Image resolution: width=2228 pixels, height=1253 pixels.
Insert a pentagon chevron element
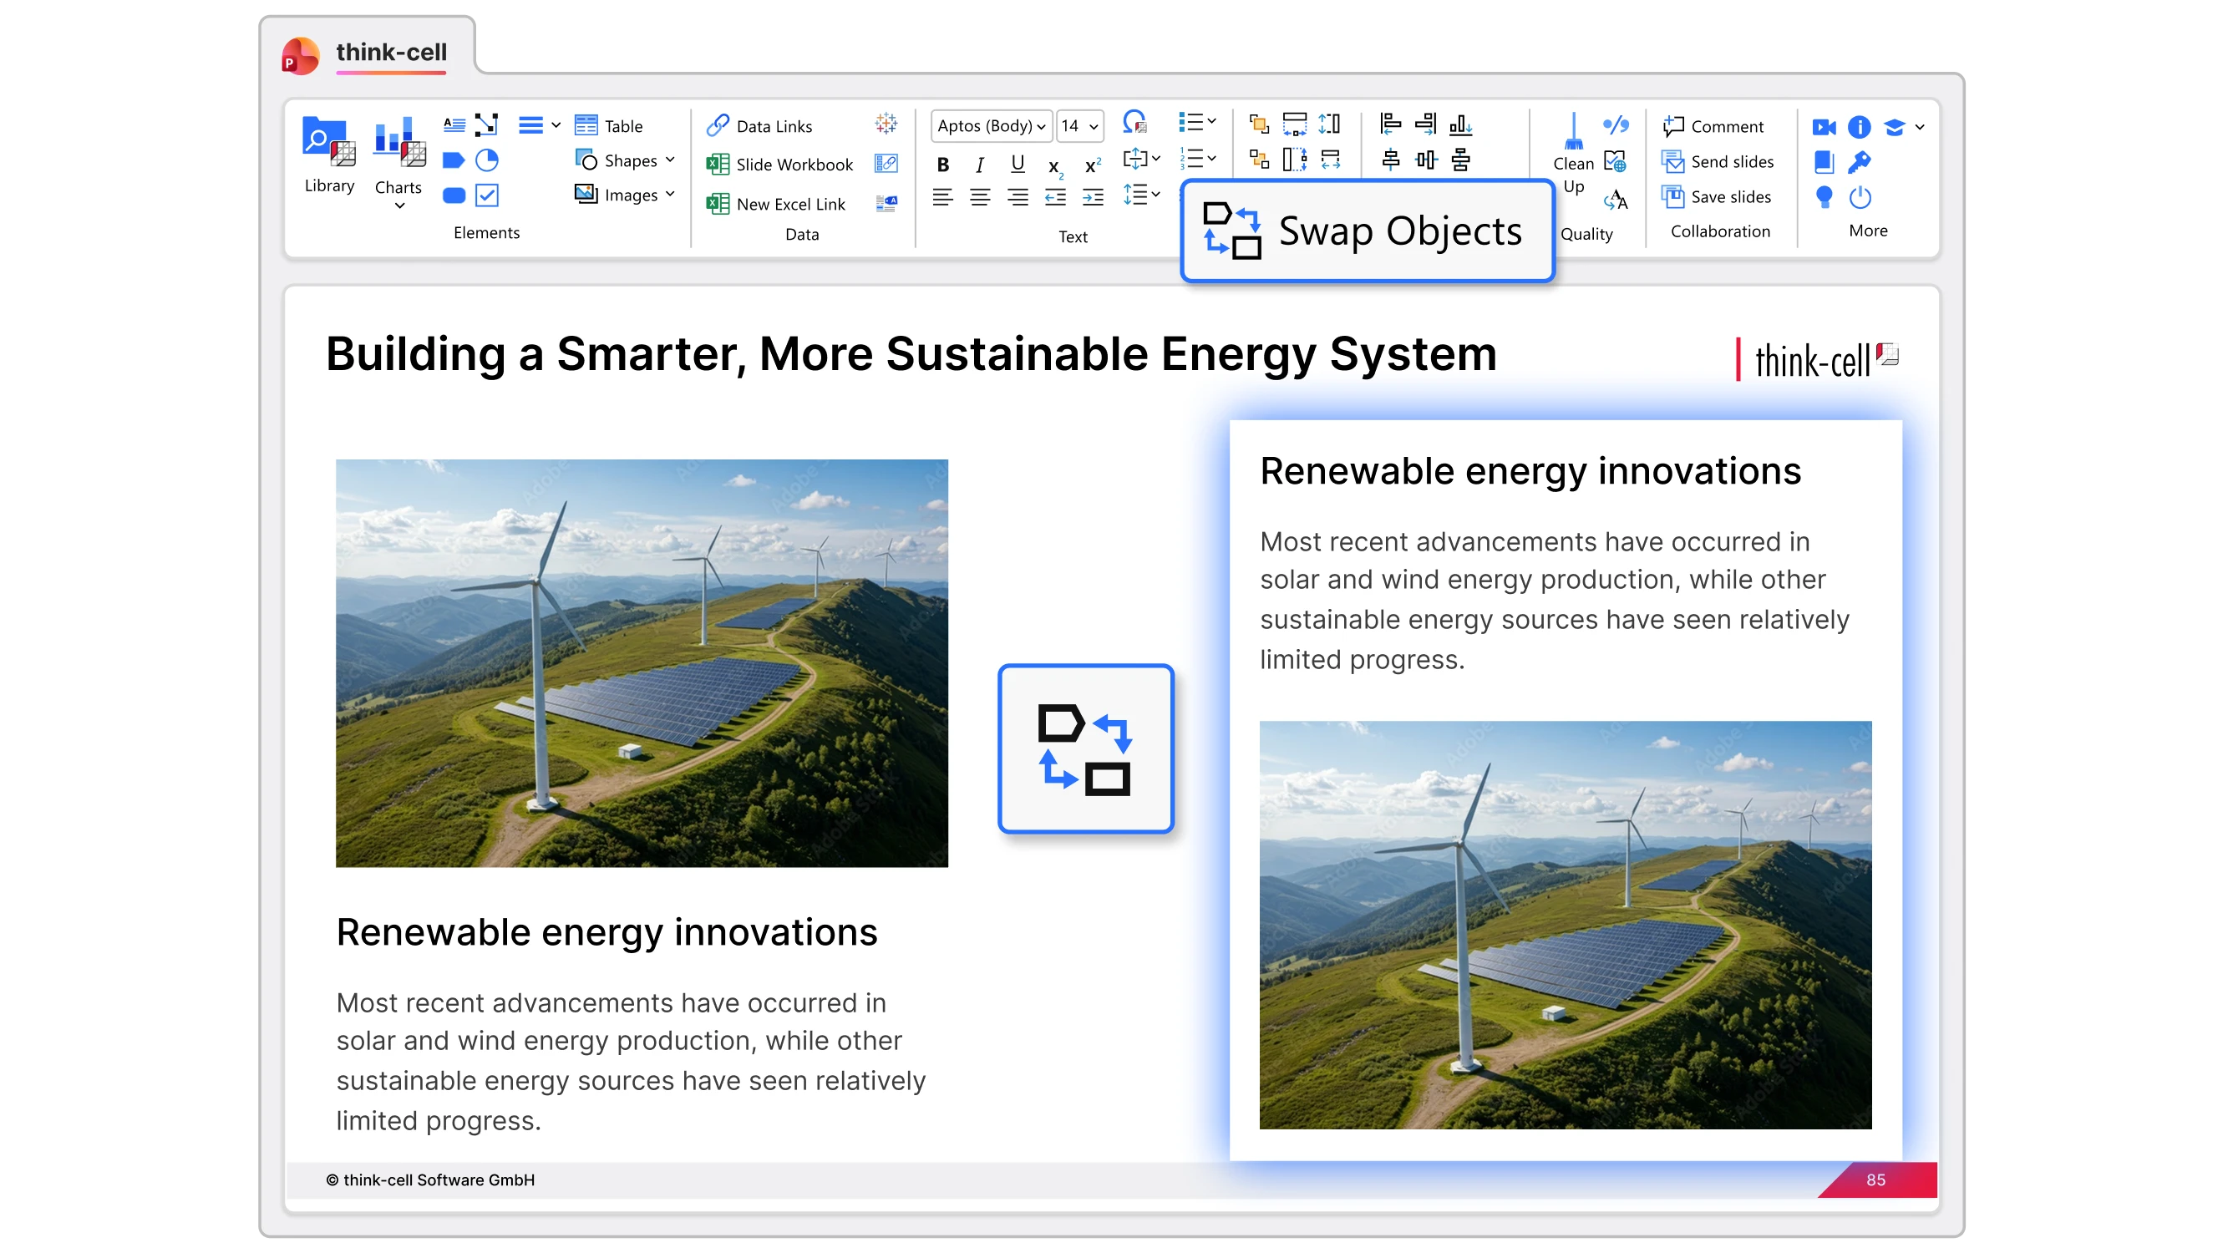coord(454,160)
